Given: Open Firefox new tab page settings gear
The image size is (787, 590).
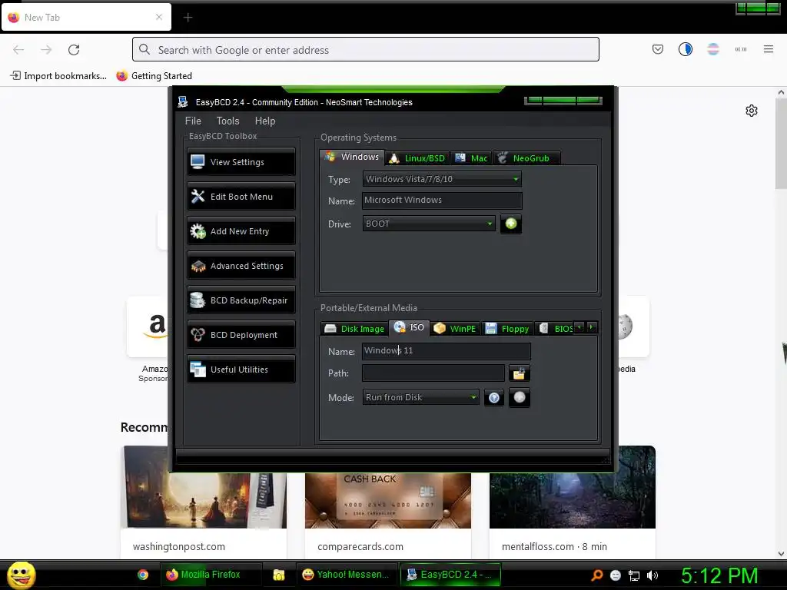Looking at the screenshot, I should 752,111.
